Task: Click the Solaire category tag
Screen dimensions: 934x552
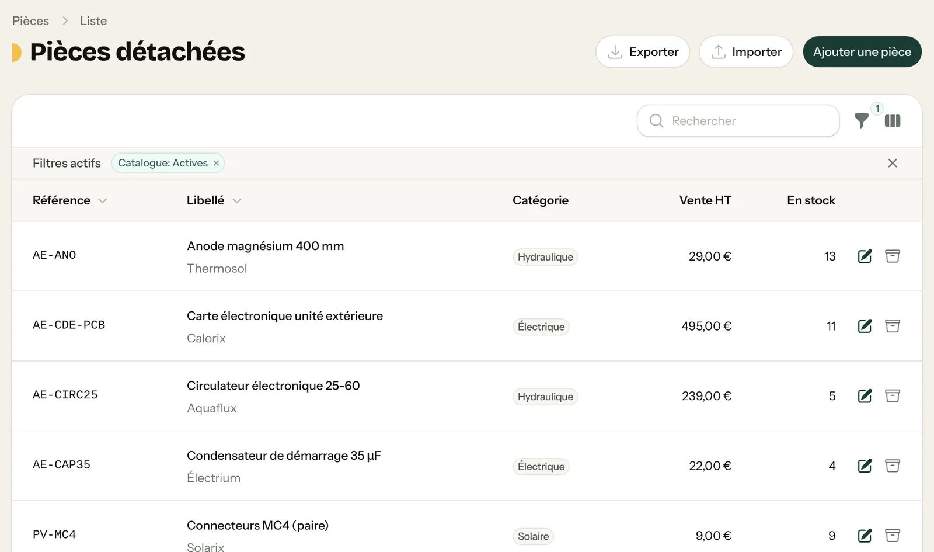Action: (534, 536)
